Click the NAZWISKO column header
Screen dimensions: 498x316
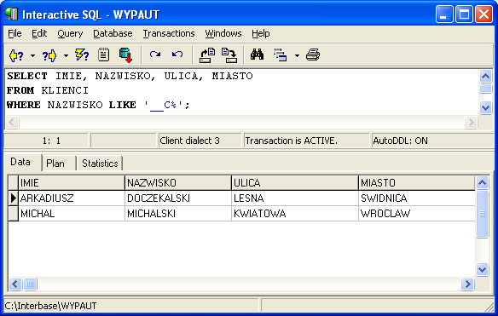click(x=178, y=183)
